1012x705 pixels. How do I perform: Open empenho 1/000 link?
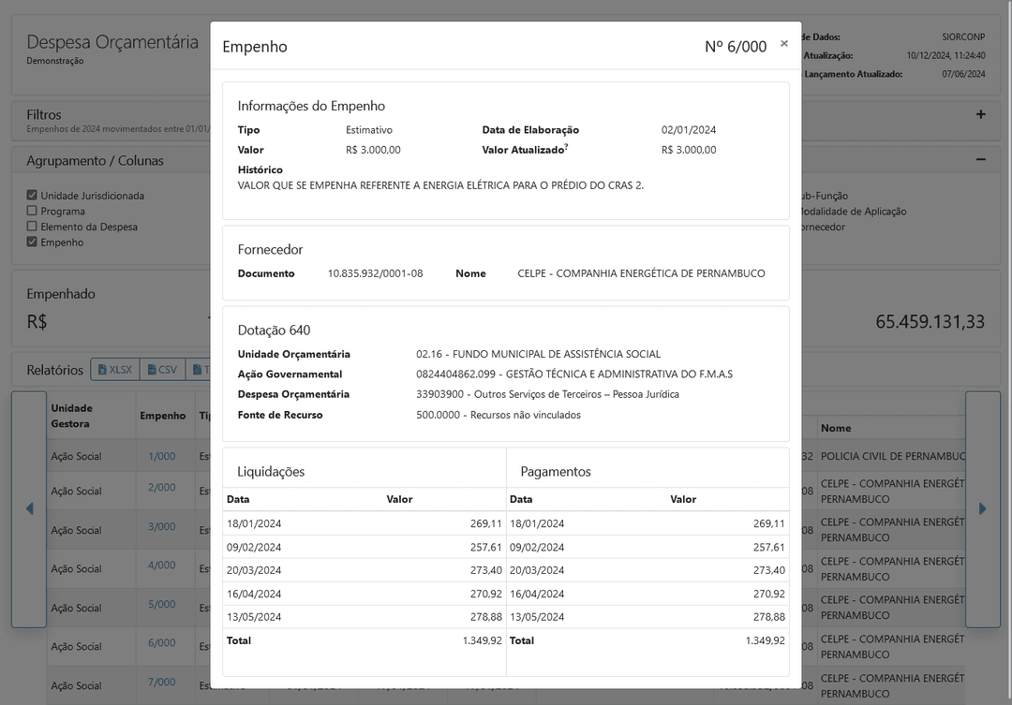tap(161, 456)
